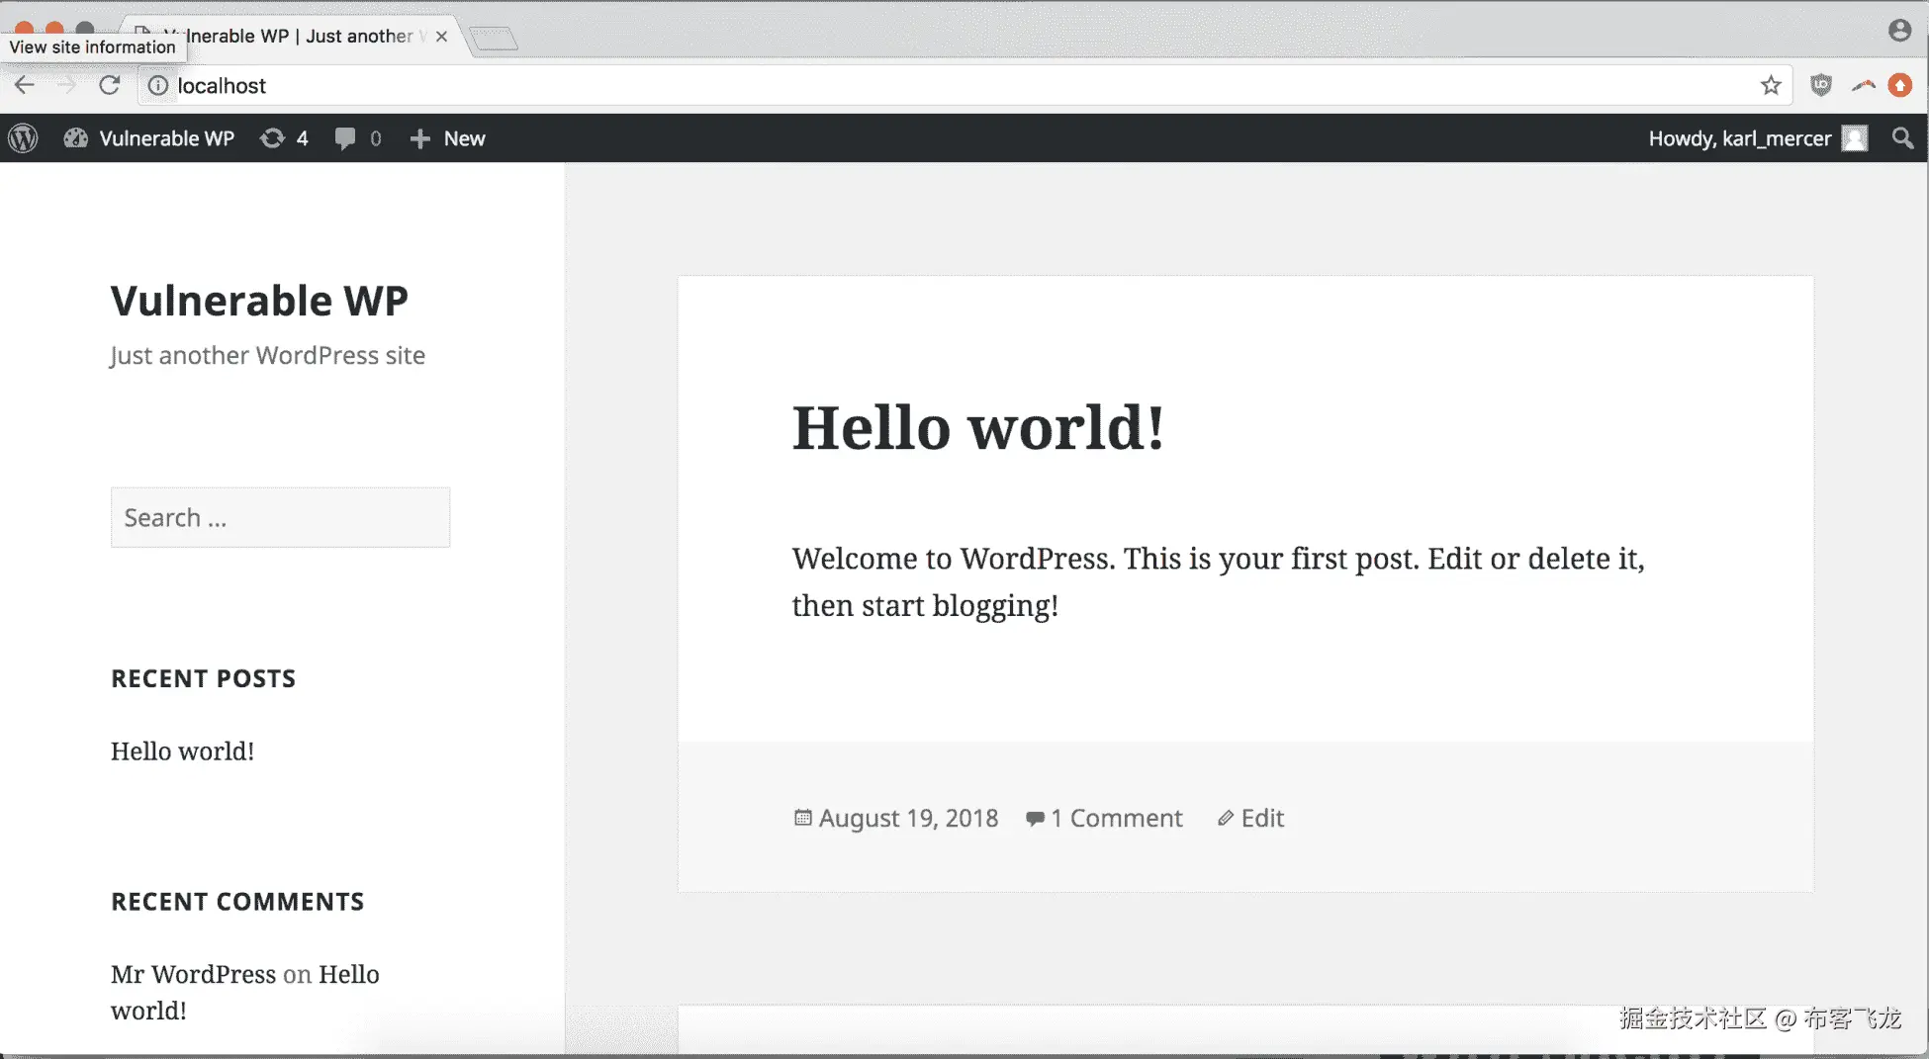Image resolution: width=1929 pixels, height=1059 pixels.
Task: Open admin bar search magnifier
Action: point(1902,138)
